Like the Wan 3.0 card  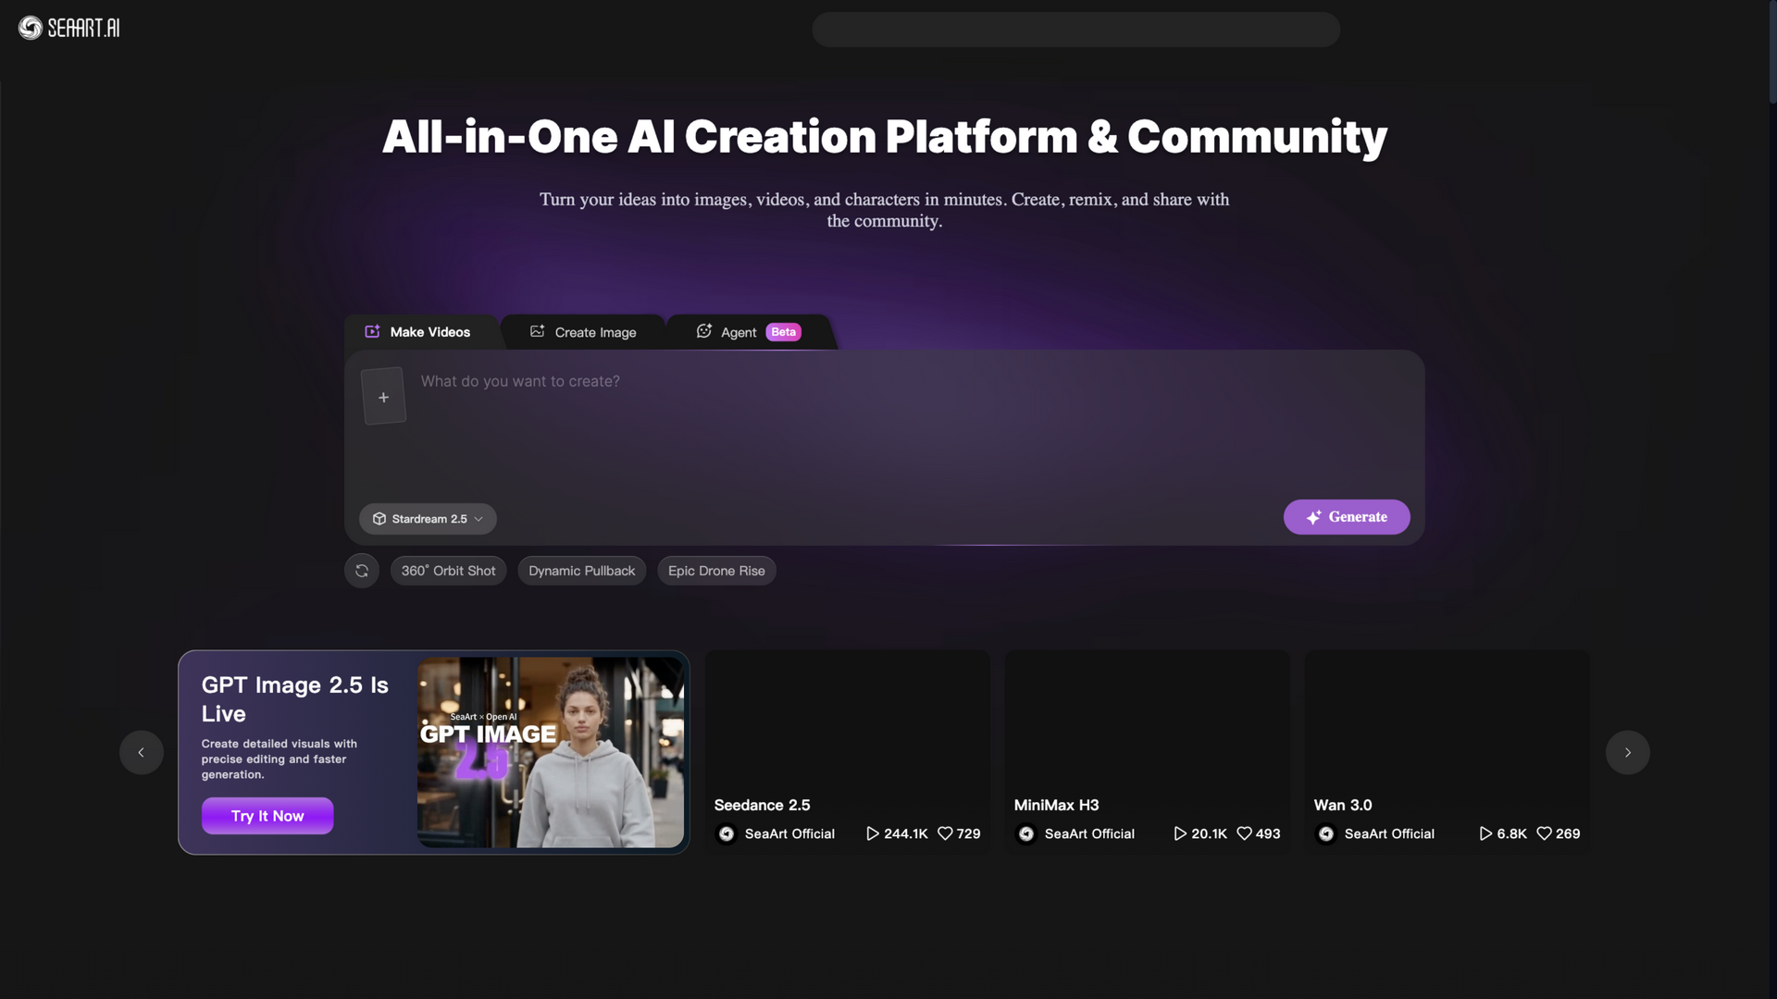click(1545, 833)
